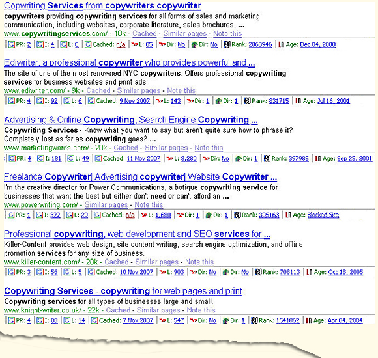Click Cached link for www.copywritingservices.com
This screenshot has width=378, height=358.
(x=145, y=33)
